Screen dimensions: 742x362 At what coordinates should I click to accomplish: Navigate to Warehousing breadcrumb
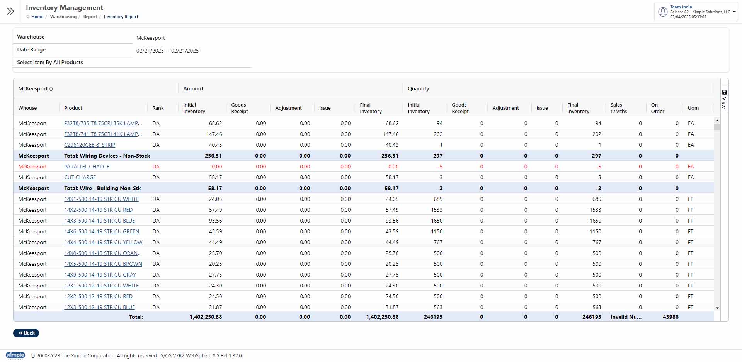(x=63, y=17)
